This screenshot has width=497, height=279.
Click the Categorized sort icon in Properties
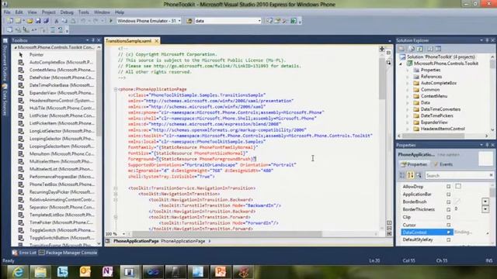pos(402,175)
